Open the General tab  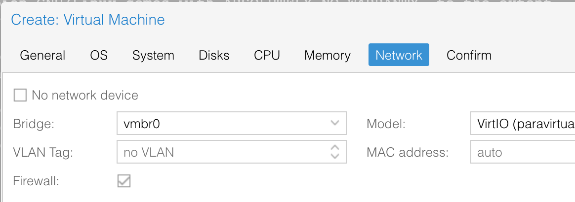pos(42,55)
